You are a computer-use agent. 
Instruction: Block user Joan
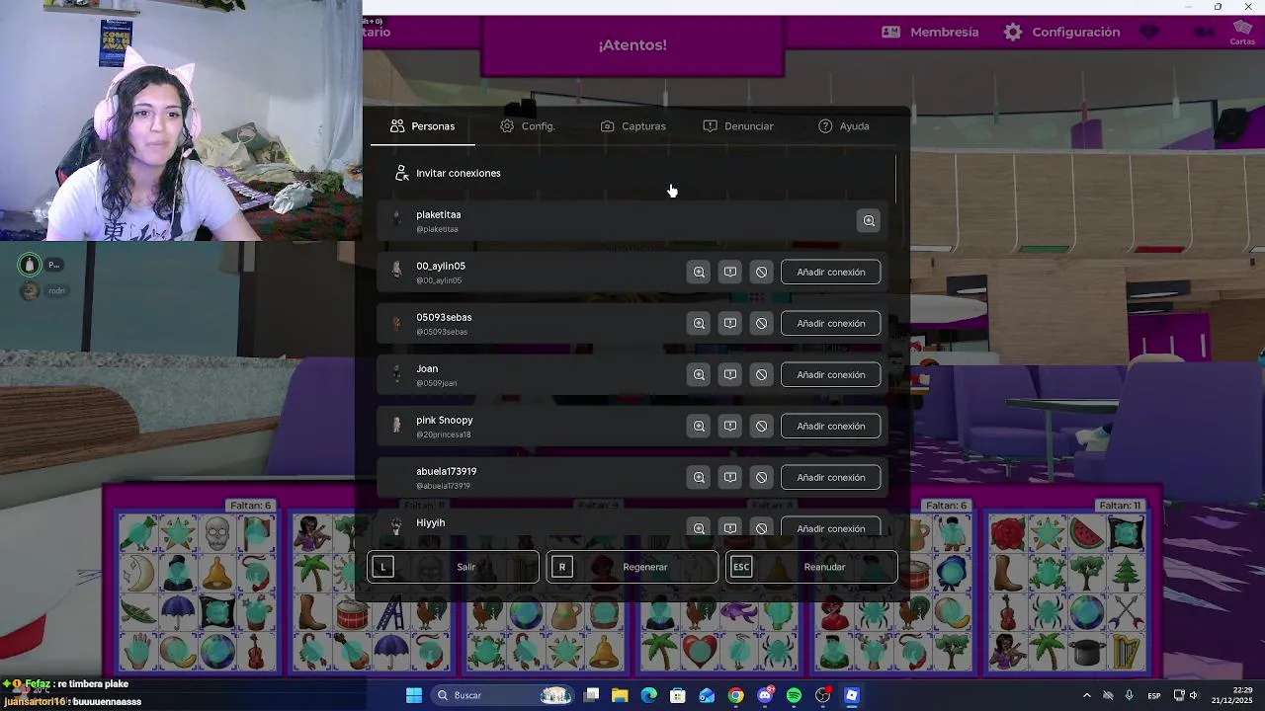tap(761, 374)
